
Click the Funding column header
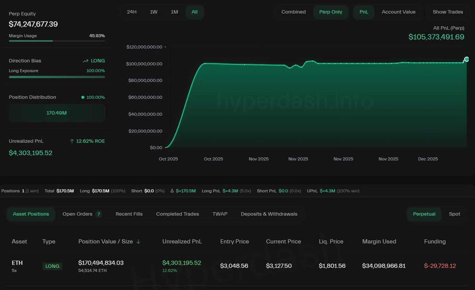(435, 242)
